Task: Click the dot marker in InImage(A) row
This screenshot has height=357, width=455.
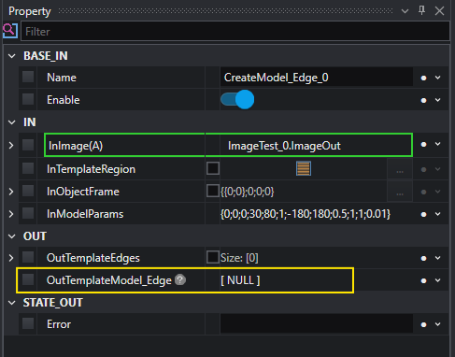Action: click(423, 144)
